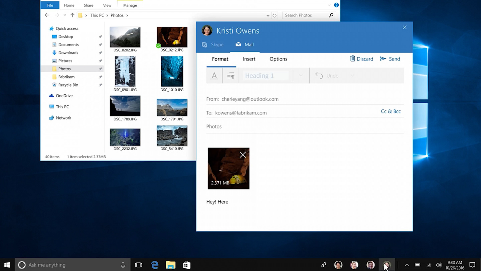Click the Photos subject line

tap(305, 126)
